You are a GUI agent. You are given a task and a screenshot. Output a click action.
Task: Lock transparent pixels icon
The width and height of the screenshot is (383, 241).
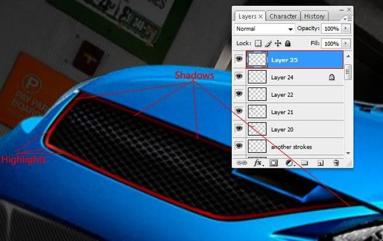point(258,43)
